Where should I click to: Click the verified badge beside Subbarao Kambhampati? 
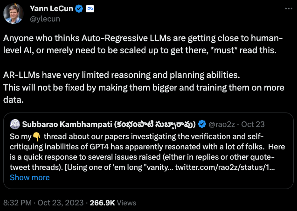[x=202, y=124]
